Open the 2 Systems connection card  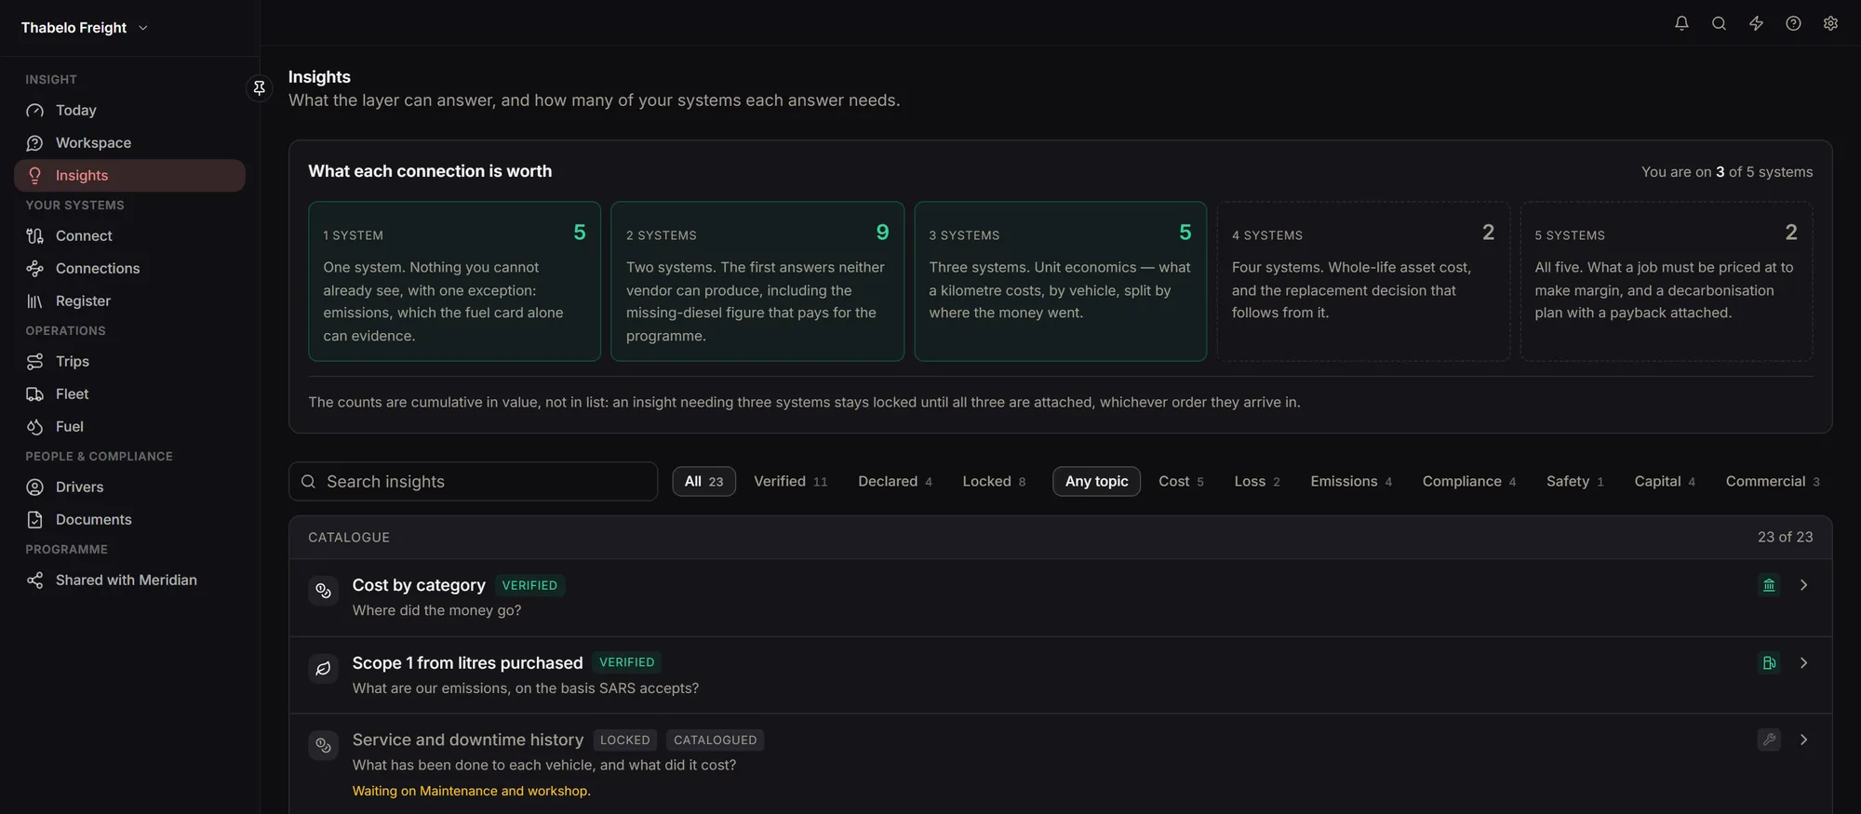(757, 281)
